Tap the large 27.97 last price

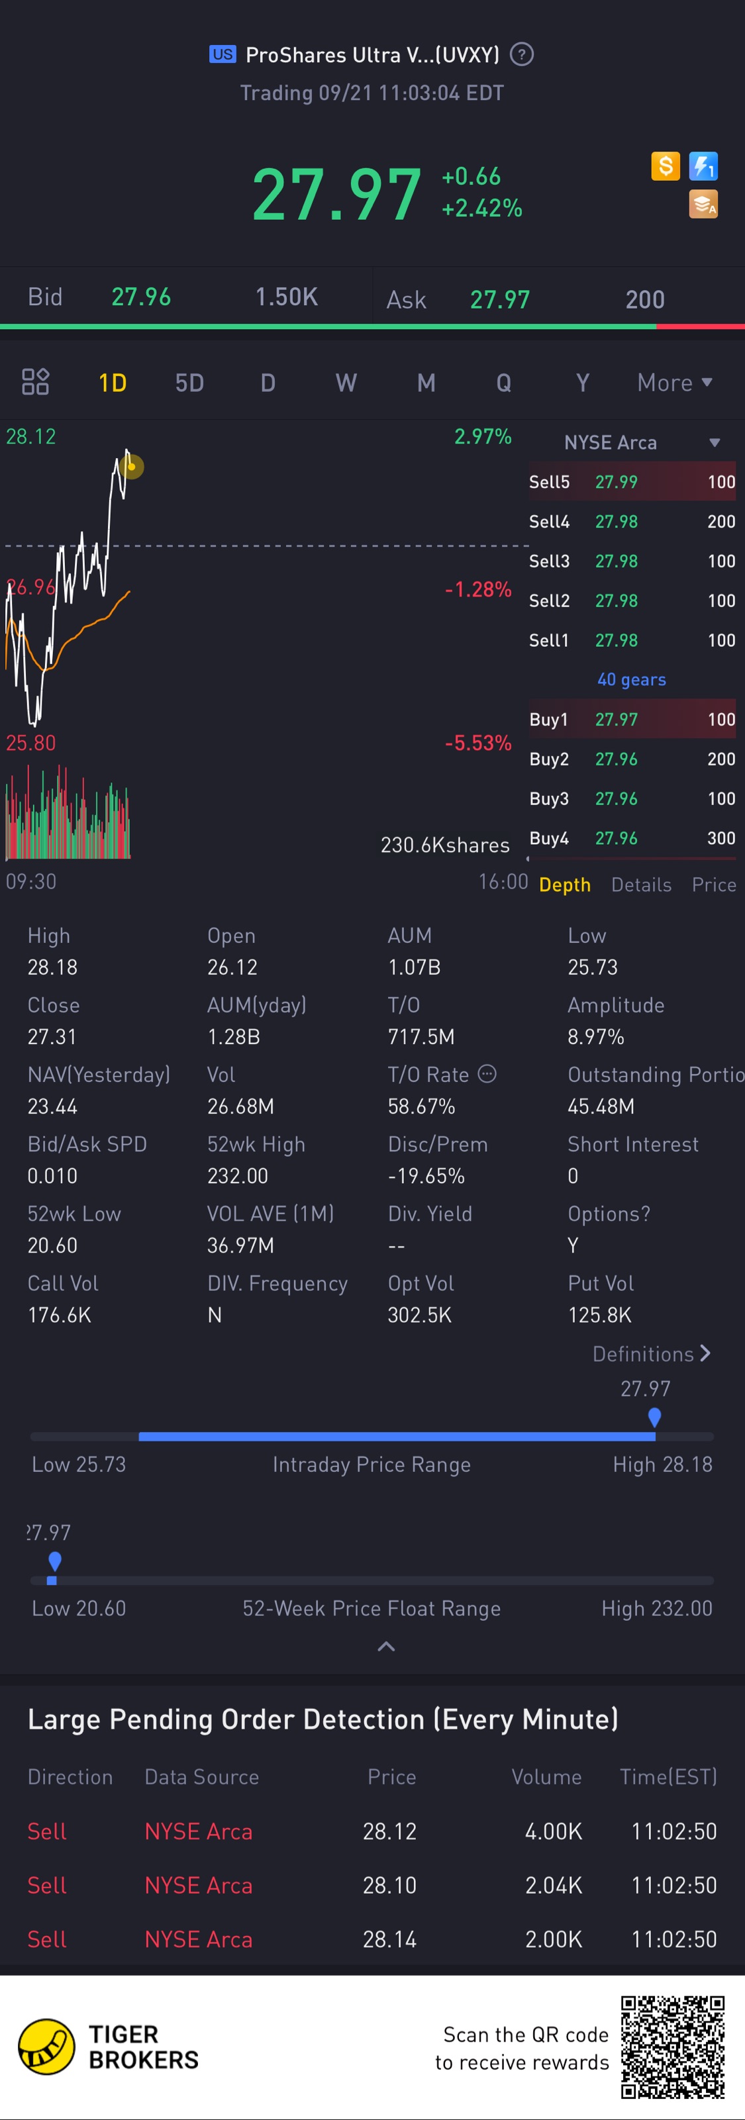pos(336,194)
